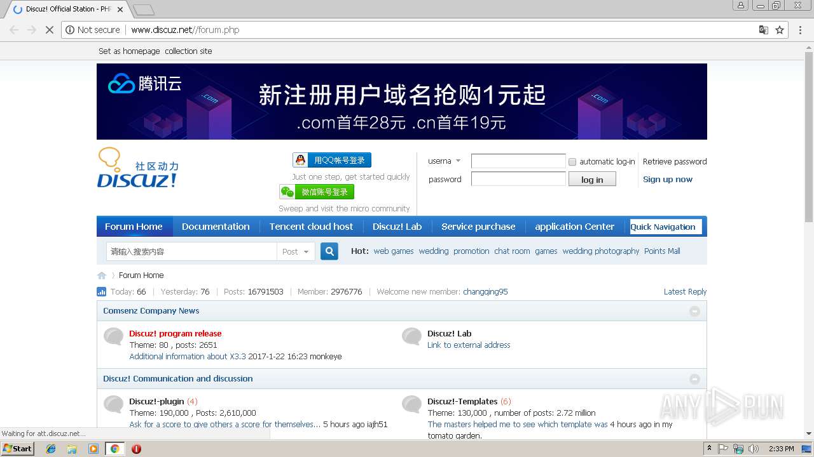Open the Quick Navigation dropdown

click(666, 227)
